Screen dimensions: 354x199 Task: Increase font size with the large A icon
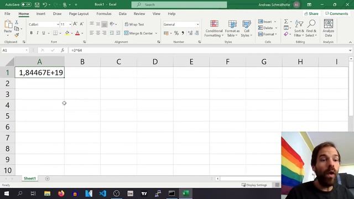click(75, 24)
